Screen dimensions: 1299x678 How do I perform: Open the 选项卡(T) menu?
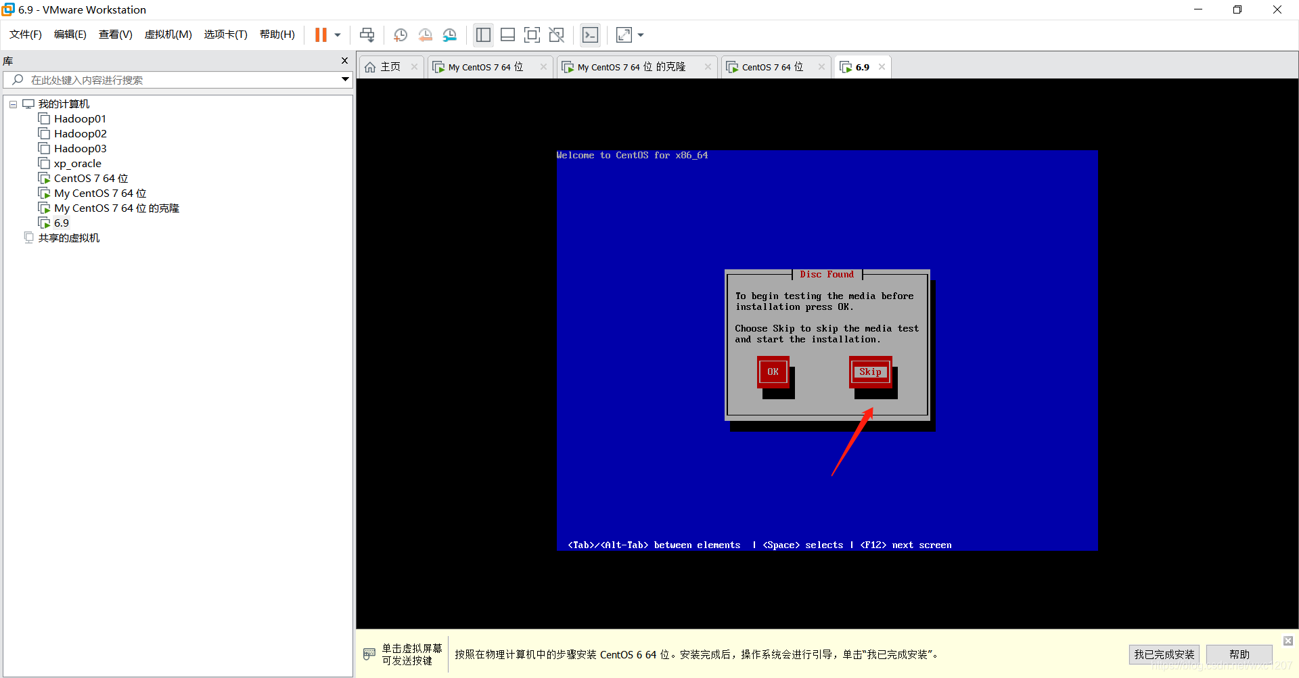coord(226,35)
